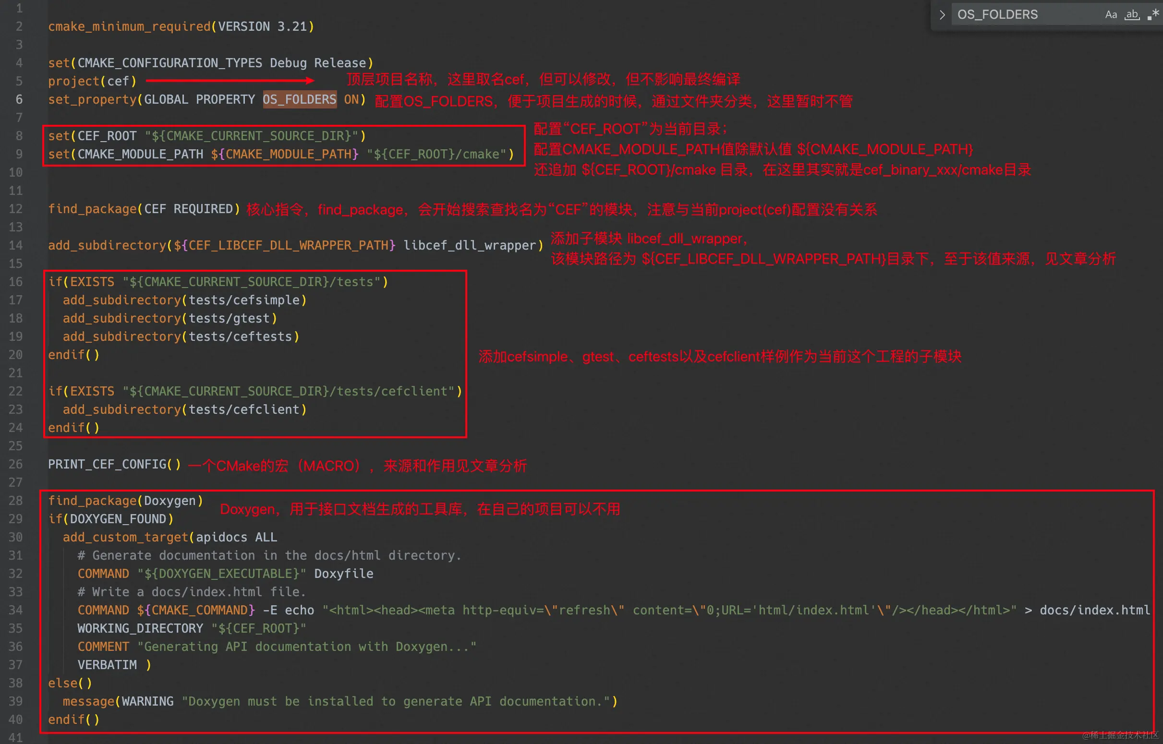Click find_package(CEF REQUIRED) on line 12
1163x744 pixels.
(144, 209)
